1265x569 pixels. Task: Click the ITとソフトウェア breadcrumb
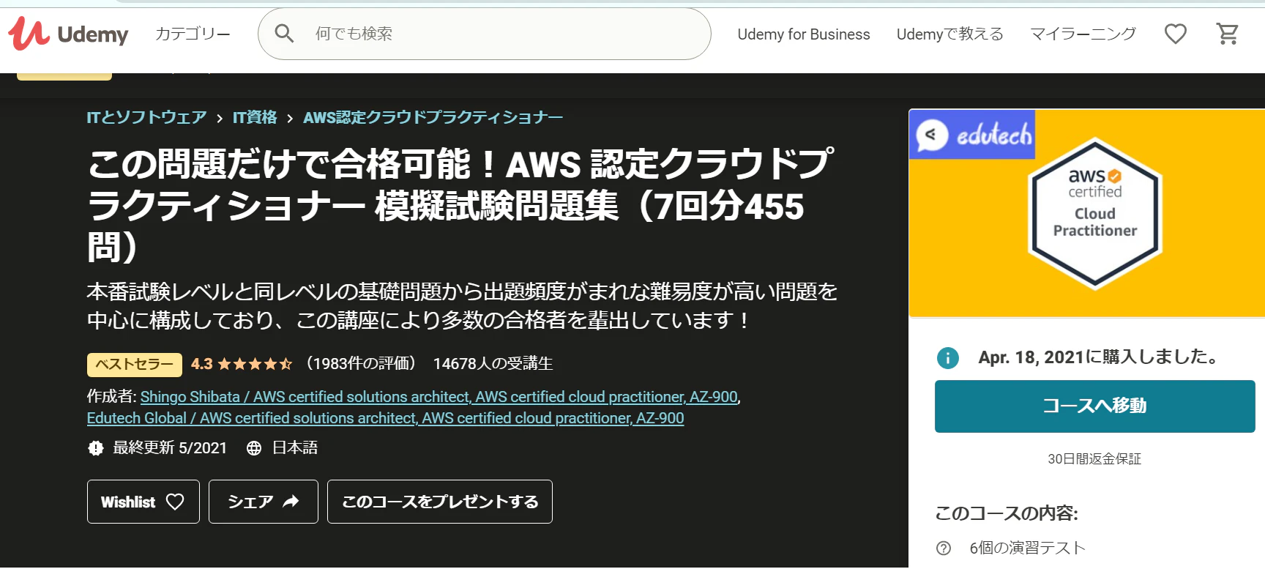[x=146, y=117]
